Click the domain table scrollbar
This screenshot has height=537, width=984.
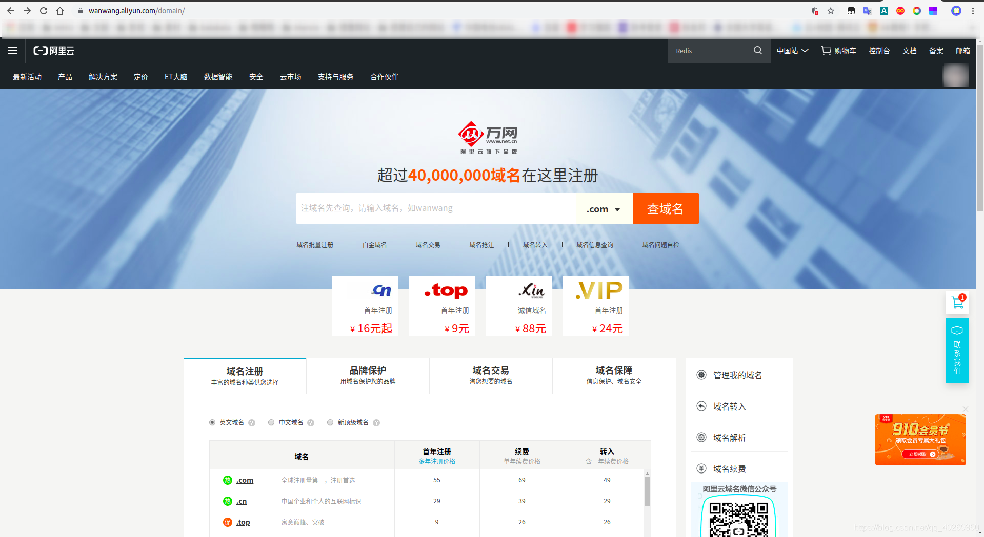(x=647, y=491)
